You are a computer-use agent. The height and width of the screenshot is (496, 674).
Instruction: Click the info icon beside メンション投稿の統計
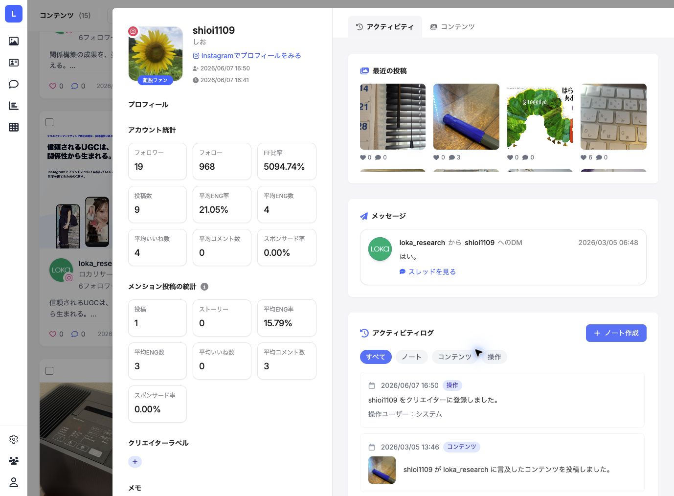204,287
